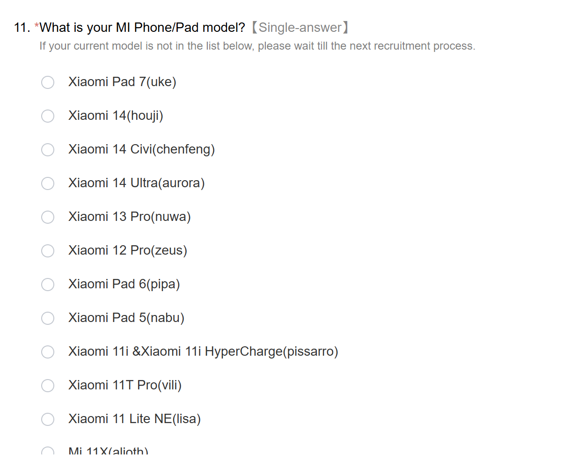Select Xiaomi 13 Pro(nuwa) radio button
This screenshot has height=461, width=578.
click(x=48, y=217)
